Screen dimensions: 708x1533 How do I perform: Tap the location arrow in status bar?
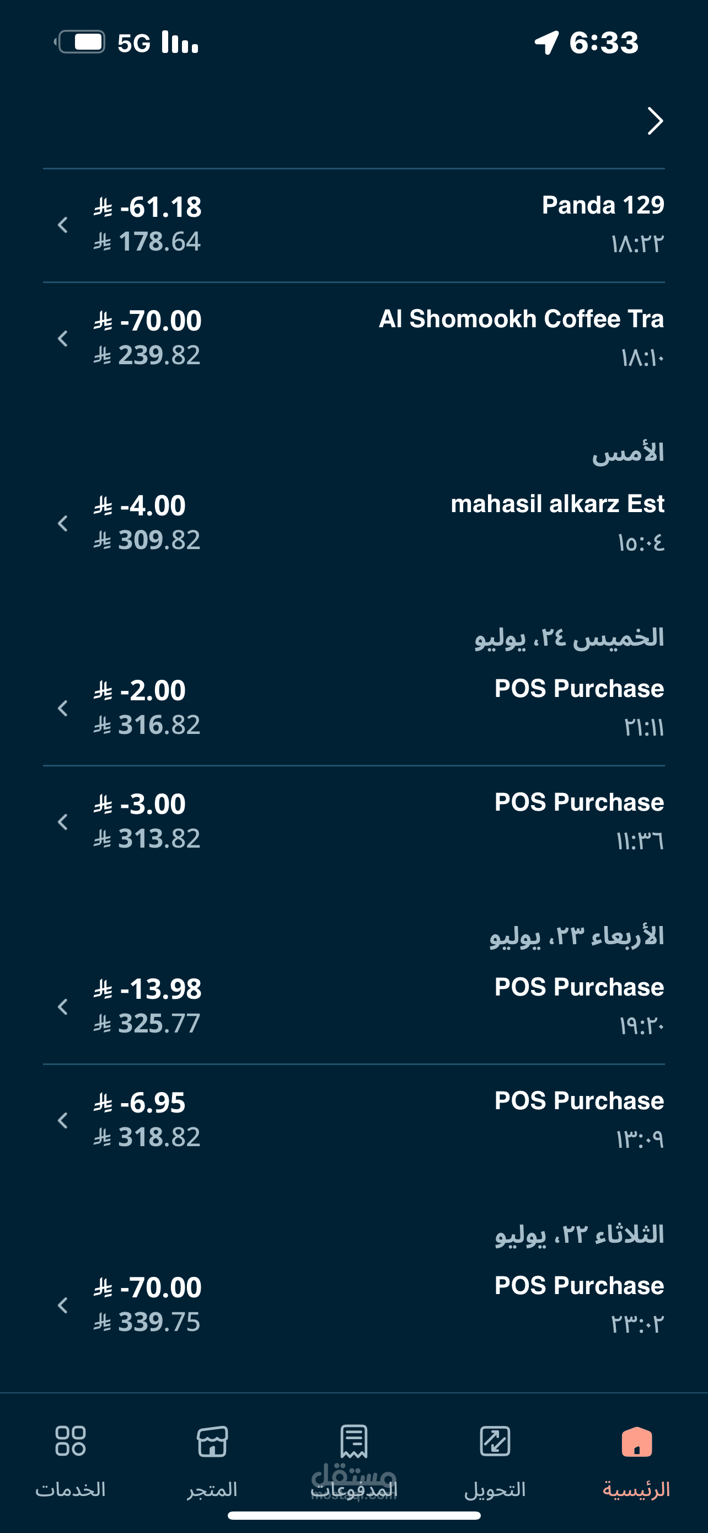coord(546,43)
